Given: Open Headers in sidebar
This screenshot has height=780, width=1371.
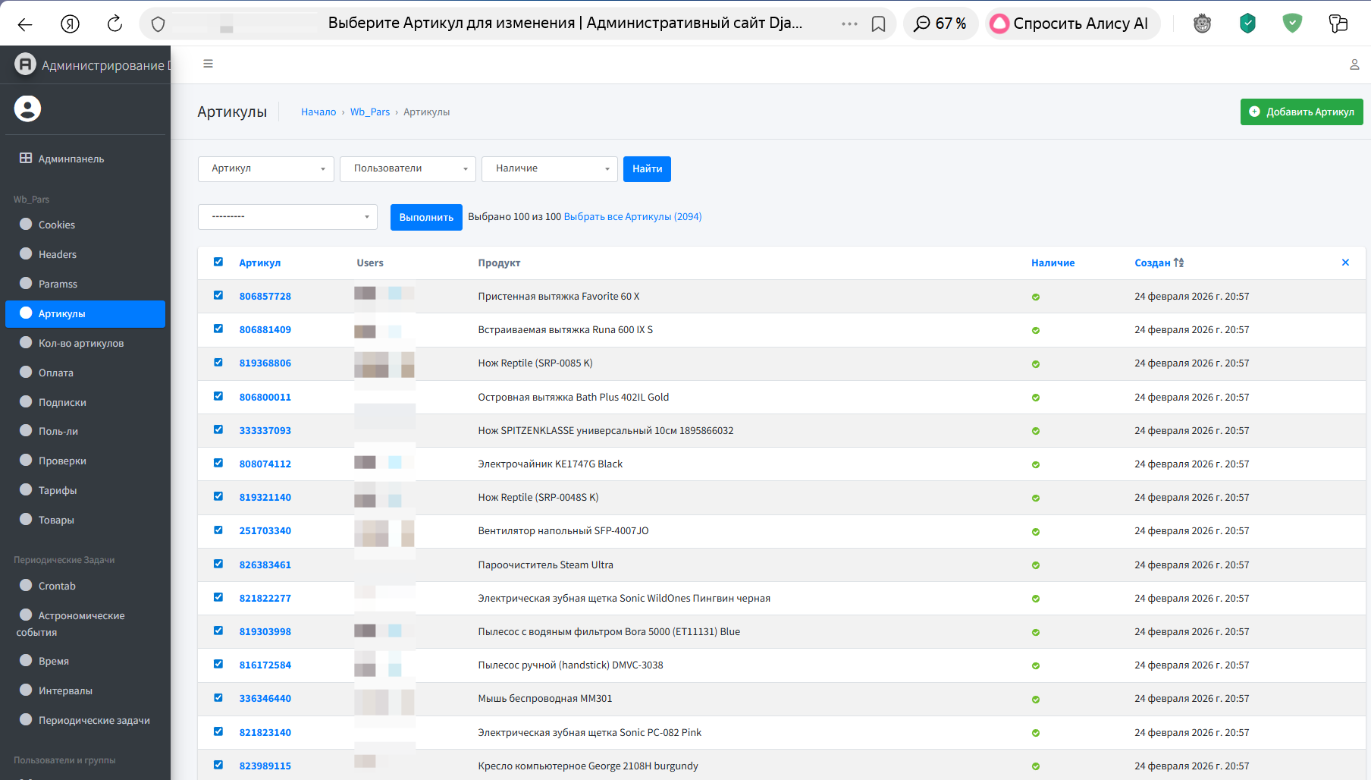Looking at the screenshot, I should tap(85, 254).
